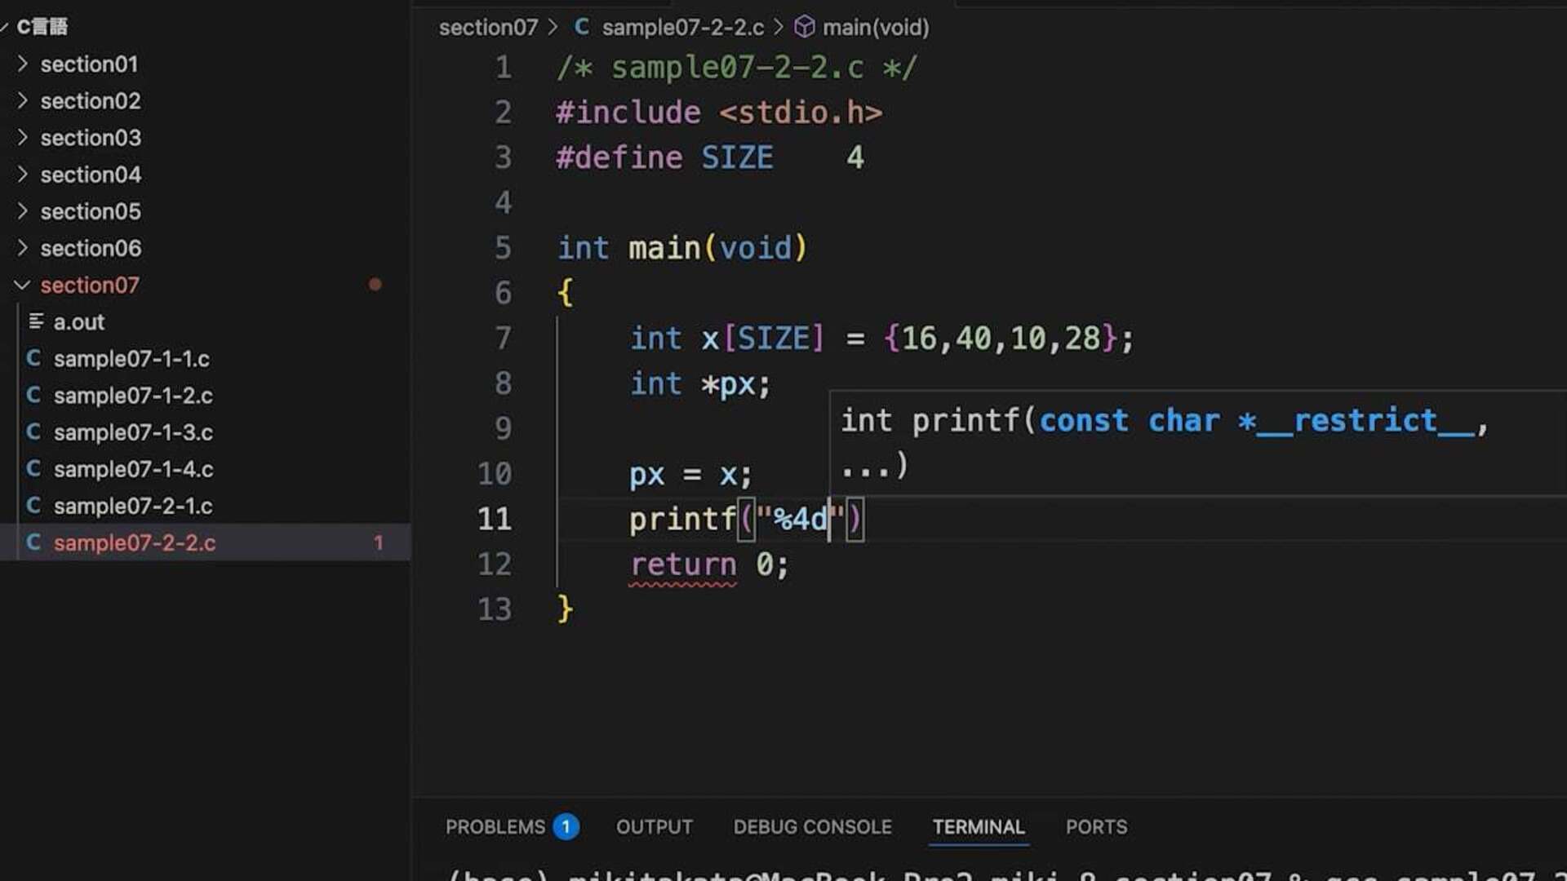Click C file icon of sample07-2-1.c

33,506
